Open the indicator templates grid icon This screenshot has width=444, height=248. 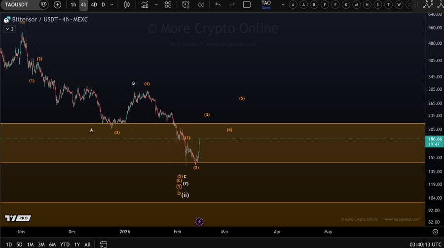168,5
